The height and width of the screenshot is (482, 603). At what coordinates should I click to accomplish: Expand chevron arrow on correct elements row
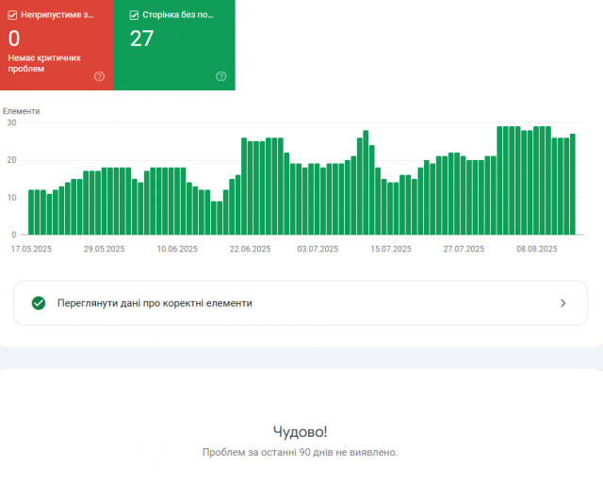pyautogui.click(x=563, y=303)
